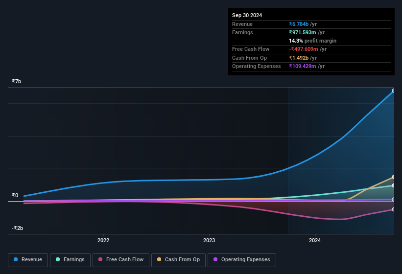402x274 pixels.
Task: Click the Earnings label in tooltip
Action: point(242,32)
